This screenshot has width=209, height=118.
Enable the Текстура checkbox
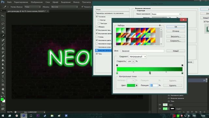pyautogui.click(x=99, y=23)
